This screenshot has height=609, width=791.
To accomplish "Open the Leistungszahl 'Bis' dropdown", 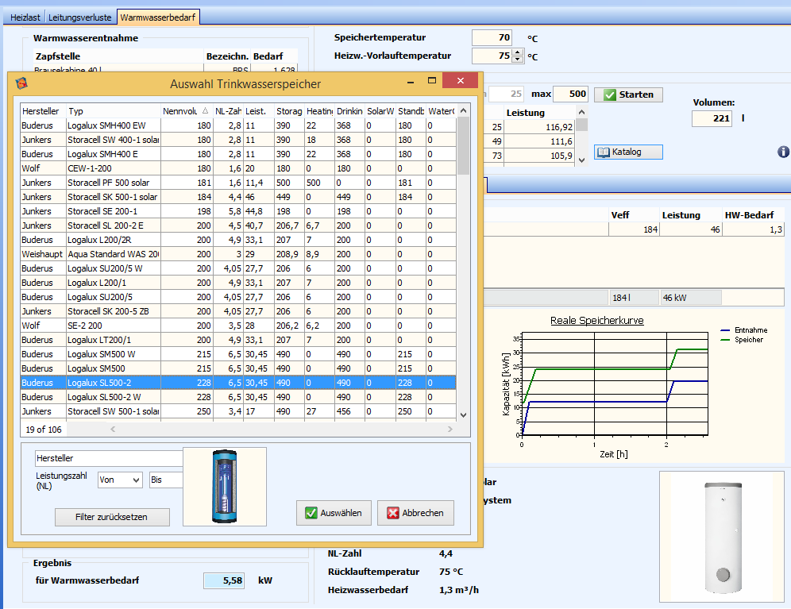I will (166, 480).
